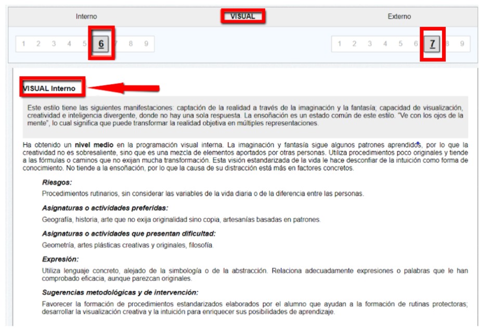Click number 1 on the Externo scale
The image size is (479, 330).
coord(340,44)
